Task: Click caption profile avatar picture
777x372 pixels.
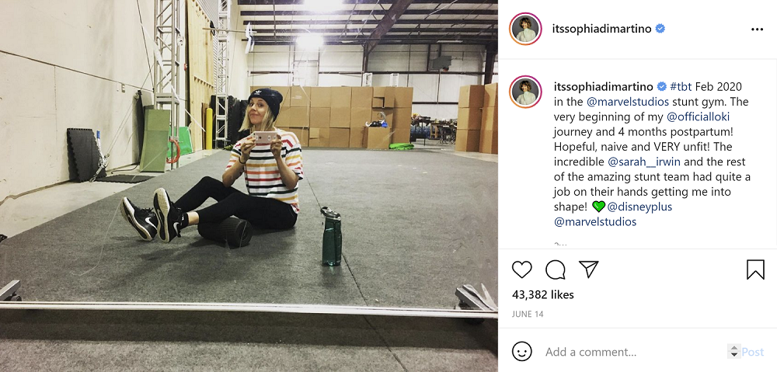Action: pos(525,92)
